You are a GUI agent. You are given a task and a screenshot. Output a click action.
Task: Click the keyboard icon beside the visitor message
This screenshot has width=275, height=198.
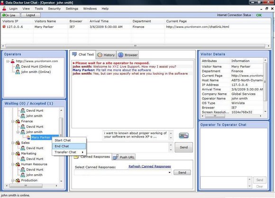pos(183,135)
